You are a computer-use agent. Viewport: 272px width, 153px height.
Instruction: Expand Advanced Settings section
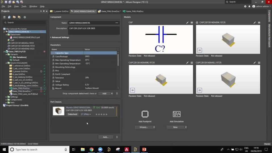tap(60, 37)
